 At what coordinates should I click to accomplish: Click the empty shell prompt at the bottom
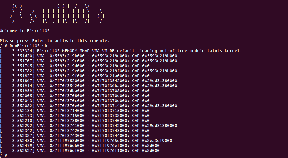(6, 156)
